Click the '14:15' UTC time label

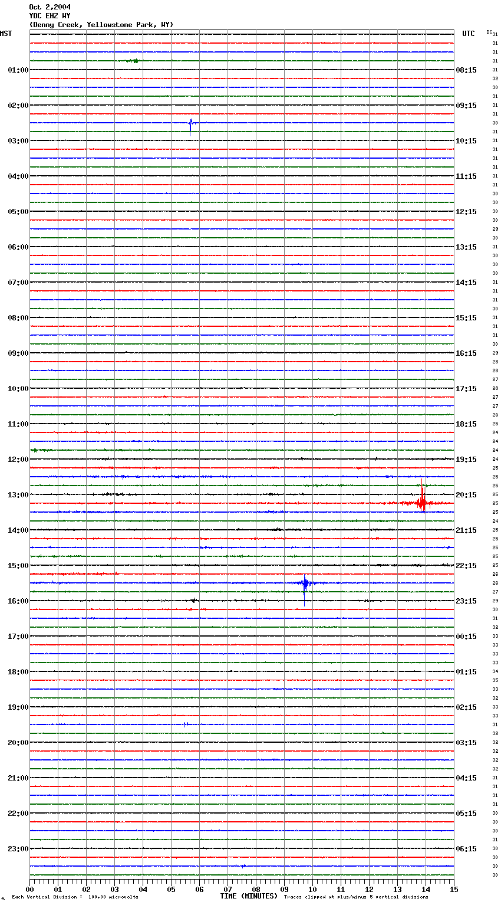(x=466, y=283)
